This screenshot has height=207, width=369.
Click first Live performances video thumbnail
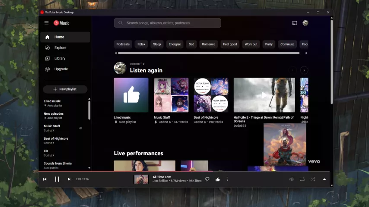click(144, 166)
